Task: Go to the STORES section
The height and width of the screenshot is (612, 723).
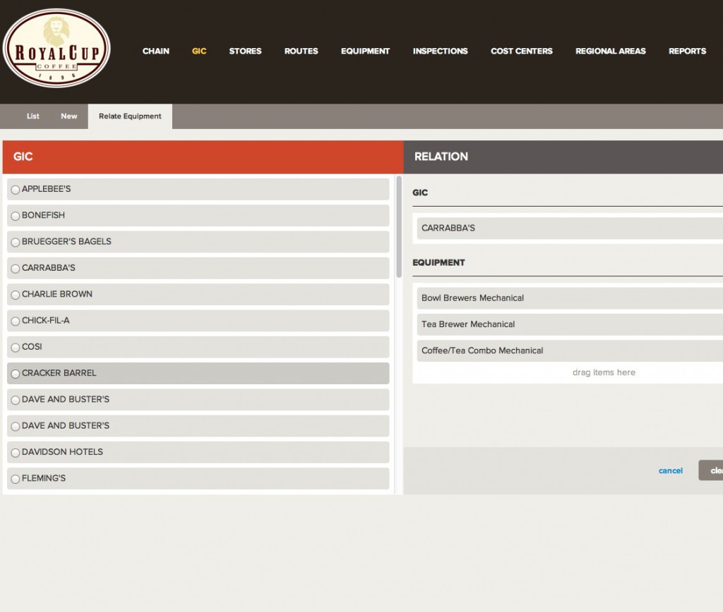Action: (245, 51)
